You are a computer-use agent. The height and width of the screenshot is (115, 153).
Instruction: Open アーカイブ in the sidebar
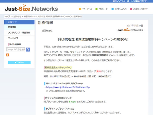coord(19,38)
